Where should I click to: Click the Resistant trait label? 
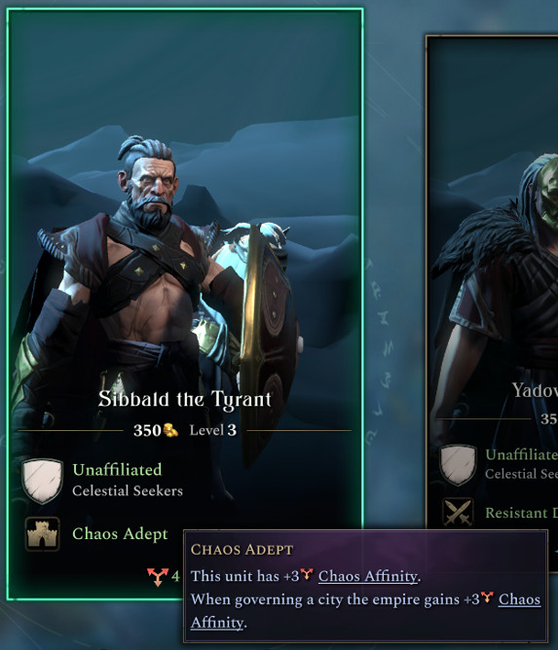522,513
